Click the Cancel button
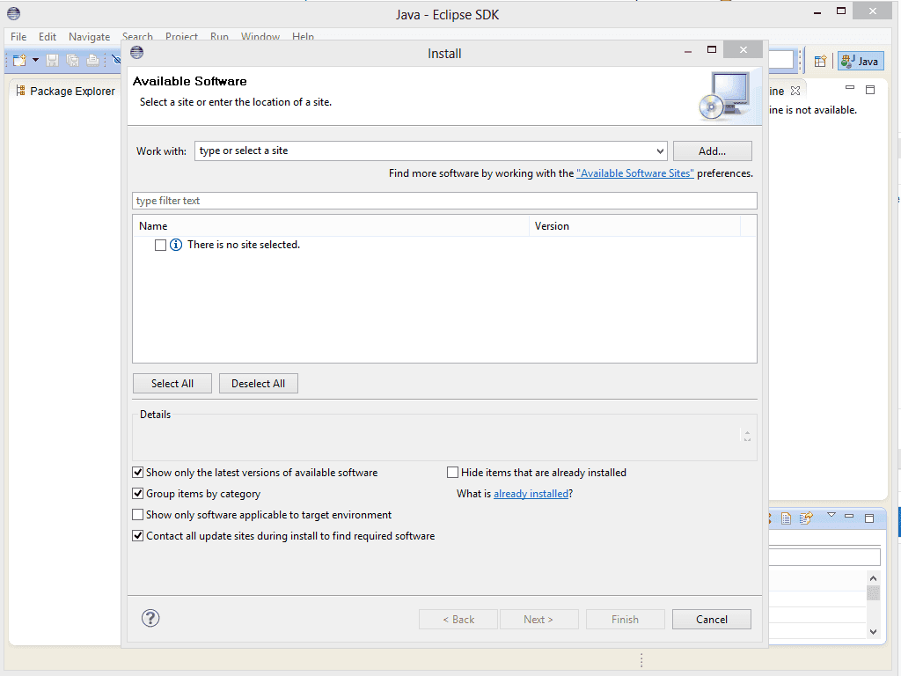 [711, 619]
